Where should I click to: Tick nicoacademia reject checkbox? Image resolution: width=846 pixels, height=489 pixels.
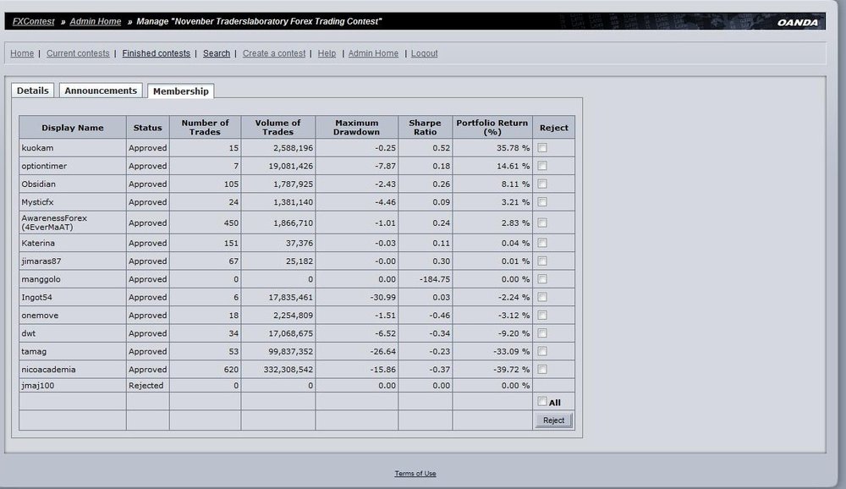tap(542, 369)
